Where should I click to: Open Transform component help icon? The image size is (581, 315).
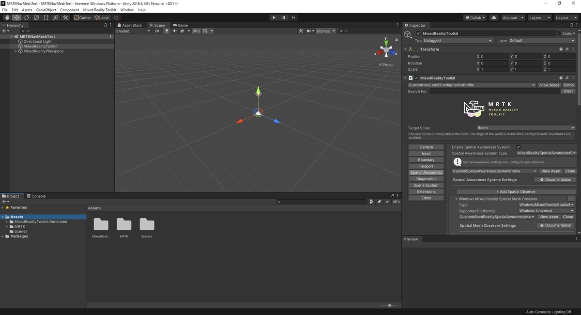[561, 49]
